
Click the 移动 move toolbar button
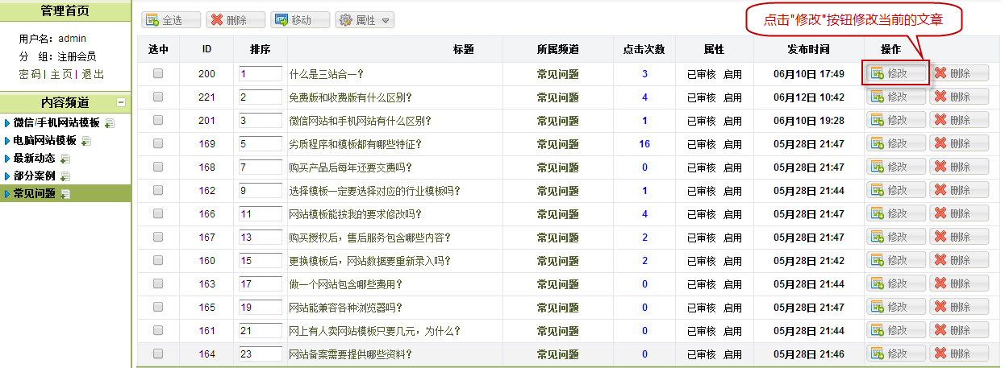(299, 20)
